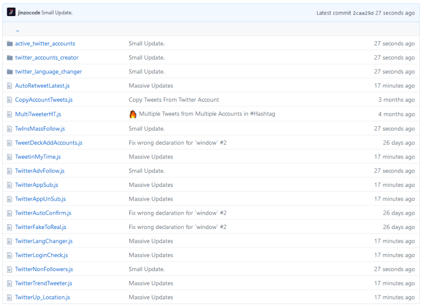Click file icon beside TwitterLangChanger.js
The width and height of the screenshot is (424, 308).
tap(9, 241)
